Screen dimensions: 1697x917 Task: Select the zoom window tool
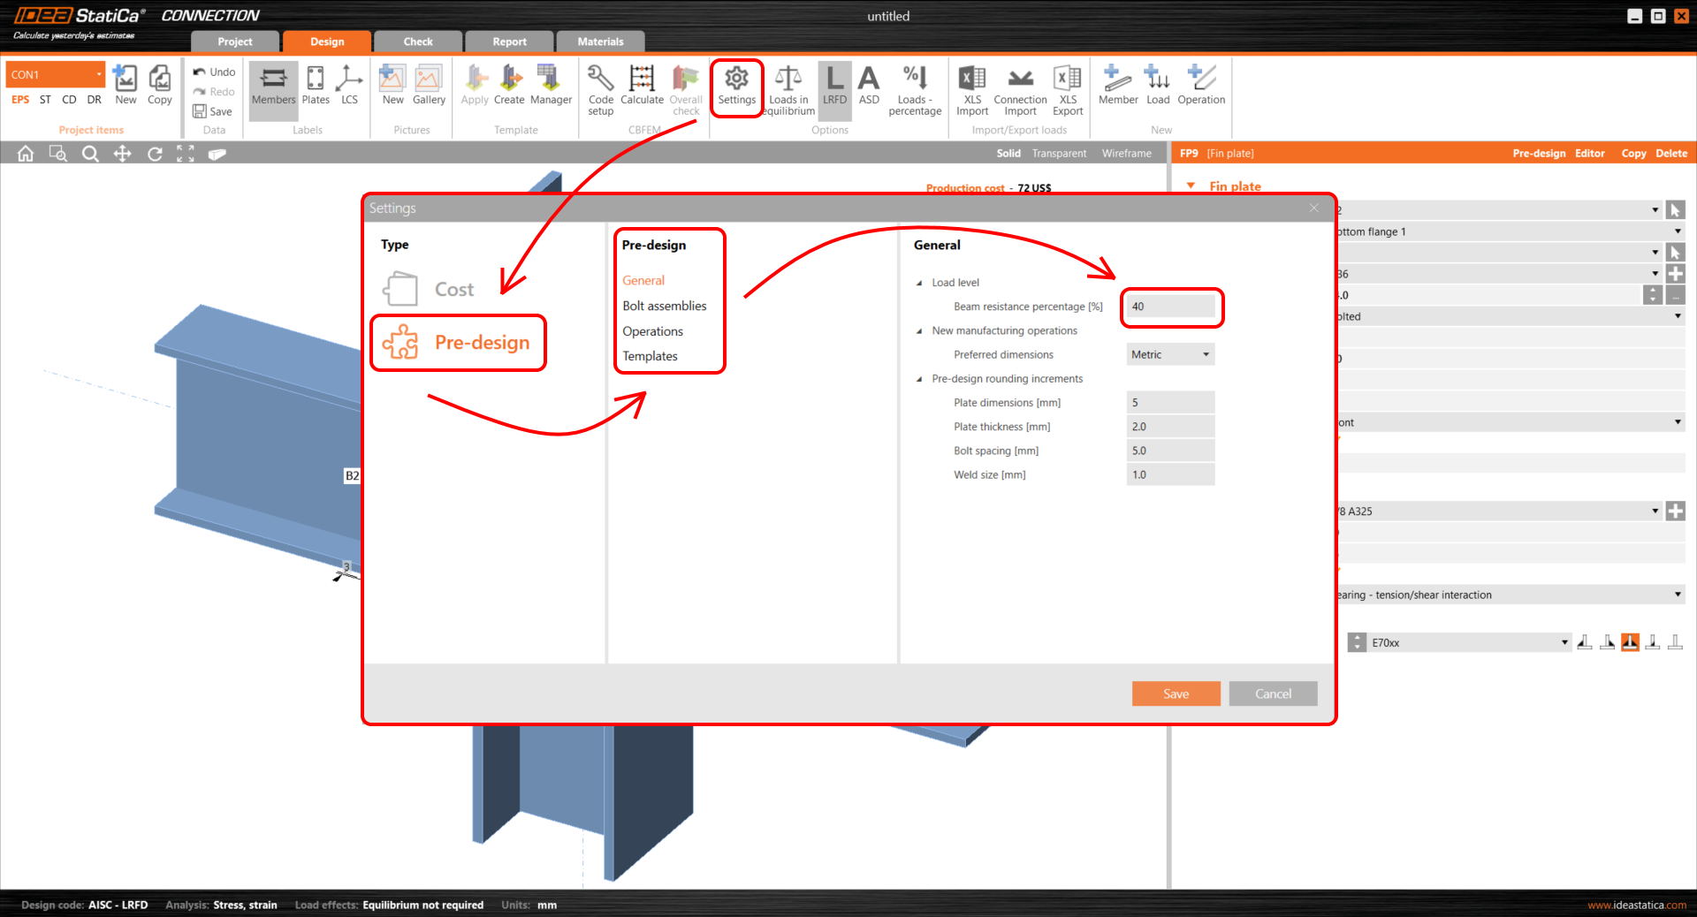coord(58,154)
